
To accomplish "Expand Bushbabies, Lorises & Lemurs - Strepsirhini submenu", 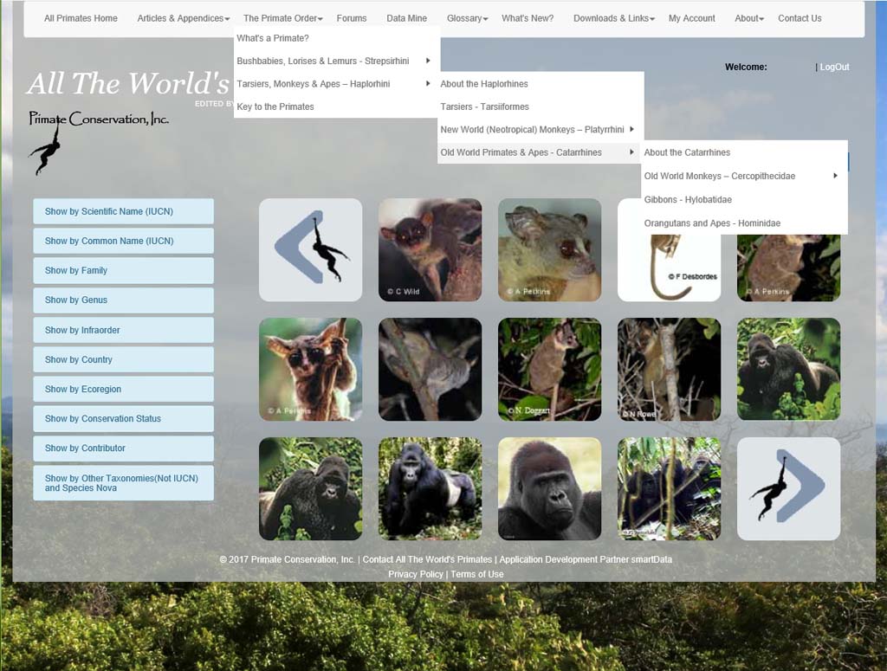I will pyautogui.click(x=335, y=61).
